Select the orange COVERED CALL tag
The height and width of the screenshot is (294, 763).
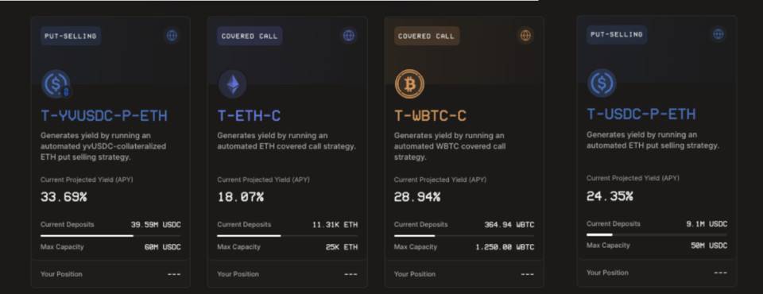[426, 36]
